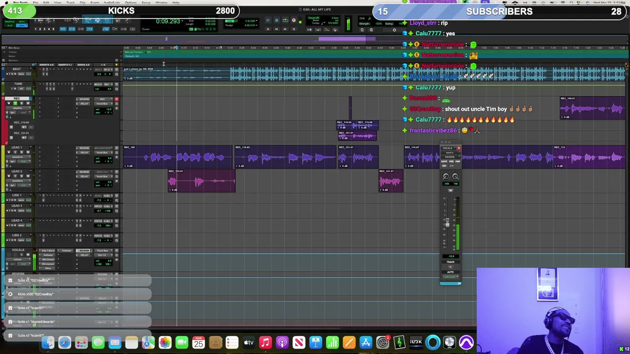Click the transport Record button
Viewport: 630px width, 354px height.
pos(294,20)
